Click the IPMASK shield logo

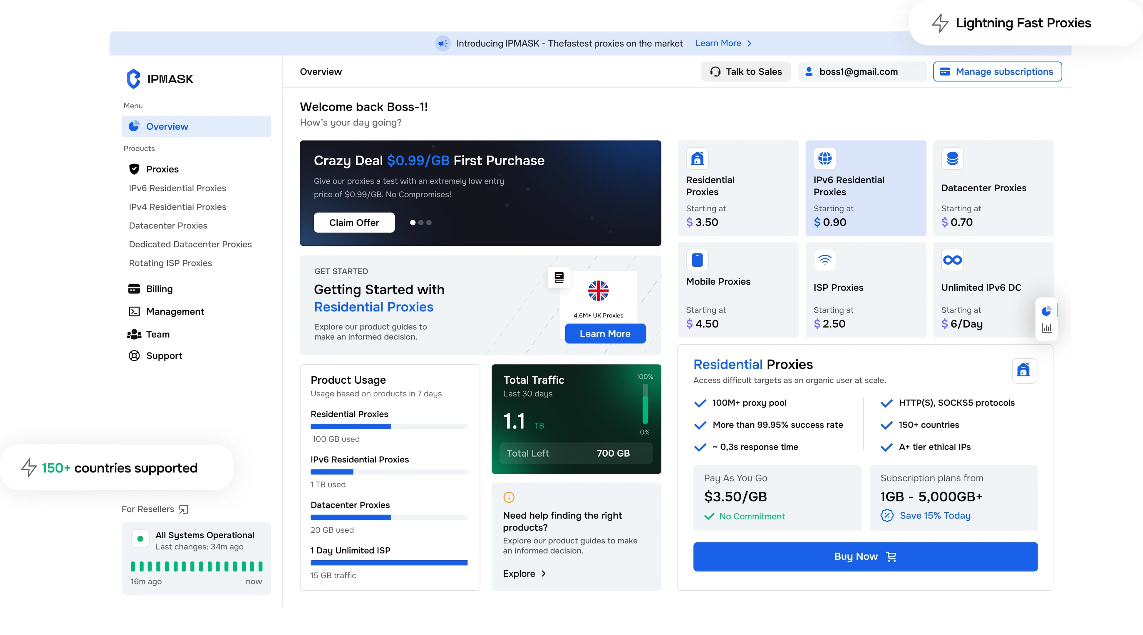pos(133,78)
